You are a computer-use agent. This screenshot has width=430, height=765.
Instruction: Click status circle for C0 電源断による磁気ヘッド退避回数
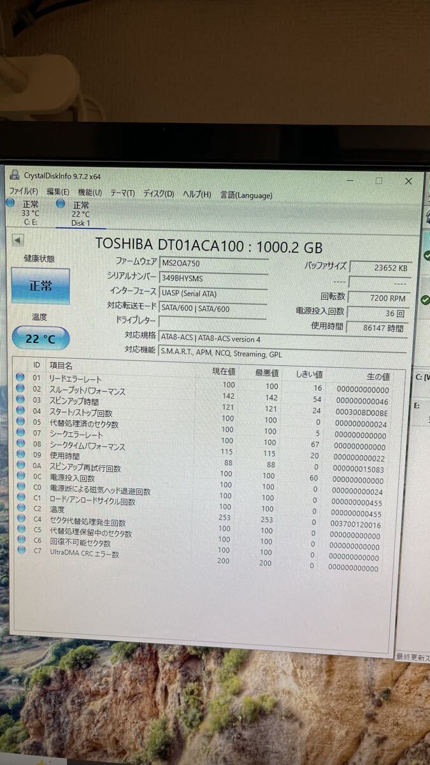click(20, 486)
